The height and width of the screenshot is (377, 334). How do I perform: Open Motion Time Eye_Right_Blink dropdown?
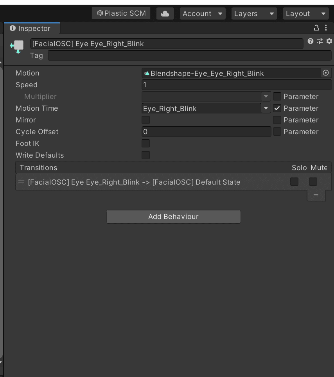coord(206,108)
